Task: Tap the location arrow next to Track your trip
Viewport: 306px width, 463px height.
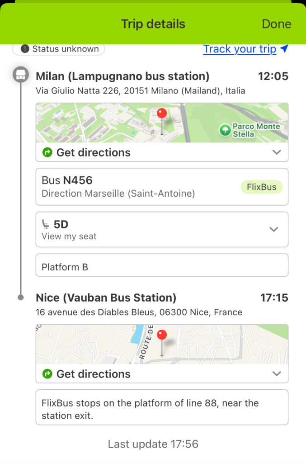Action: (x=284, y=49)
